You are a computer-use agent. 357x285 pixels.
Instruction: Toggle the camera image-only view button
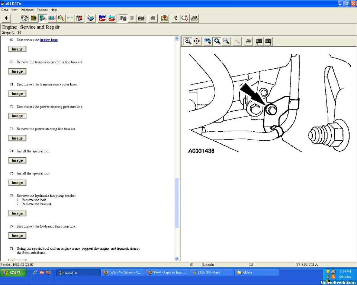(x=141, y=18)
